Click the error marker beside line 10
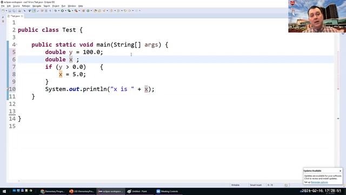This screenshot has width=346, height=195. pos(8,89)
